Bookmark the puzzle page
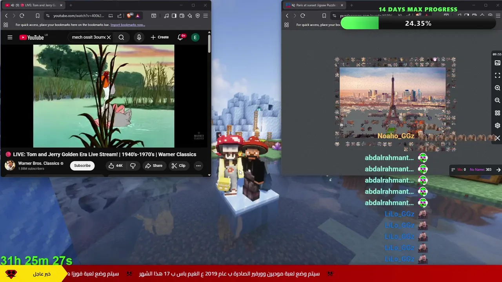 click(x=324, y=16)
